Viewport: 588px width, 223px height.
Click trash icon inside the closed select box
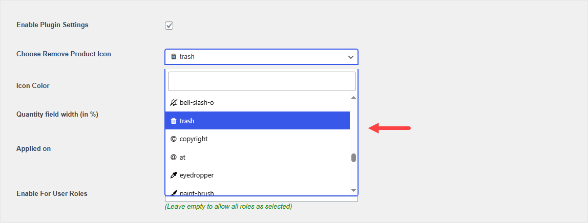point(174,57)
